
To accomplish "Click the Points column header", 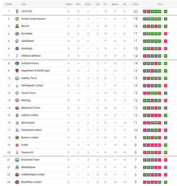I will (x=136, y=4).
